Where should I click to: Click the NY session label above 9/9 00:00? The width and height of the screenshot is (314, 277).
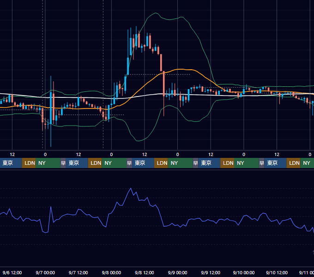coord(180,163)
